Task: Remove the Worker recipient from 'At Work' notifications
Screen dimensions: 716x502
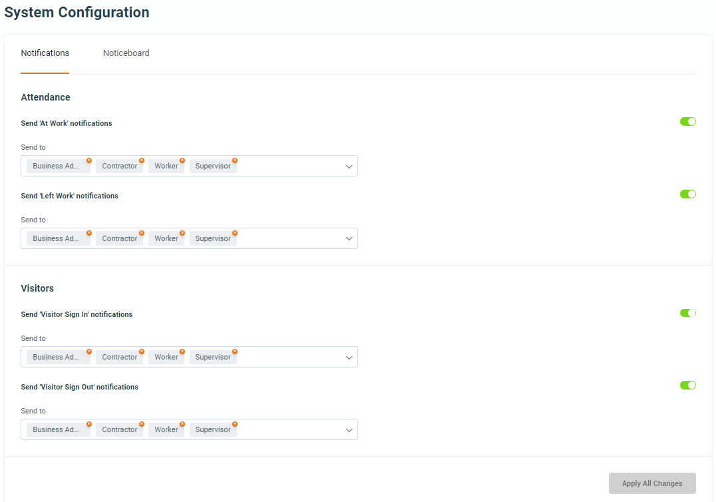Action: click(x=182, y=161)
